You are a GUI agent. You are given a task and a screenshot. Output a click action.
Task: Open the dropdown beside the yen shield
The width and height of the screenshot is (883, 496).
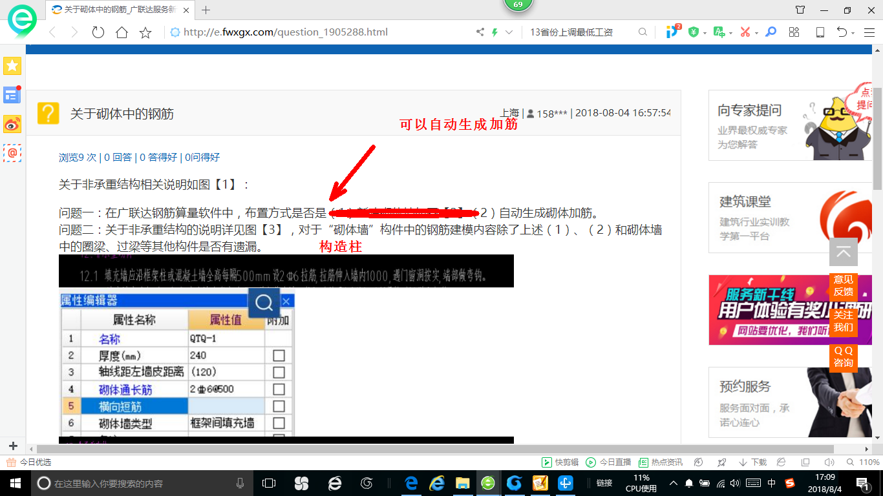(x=705, y=33)
